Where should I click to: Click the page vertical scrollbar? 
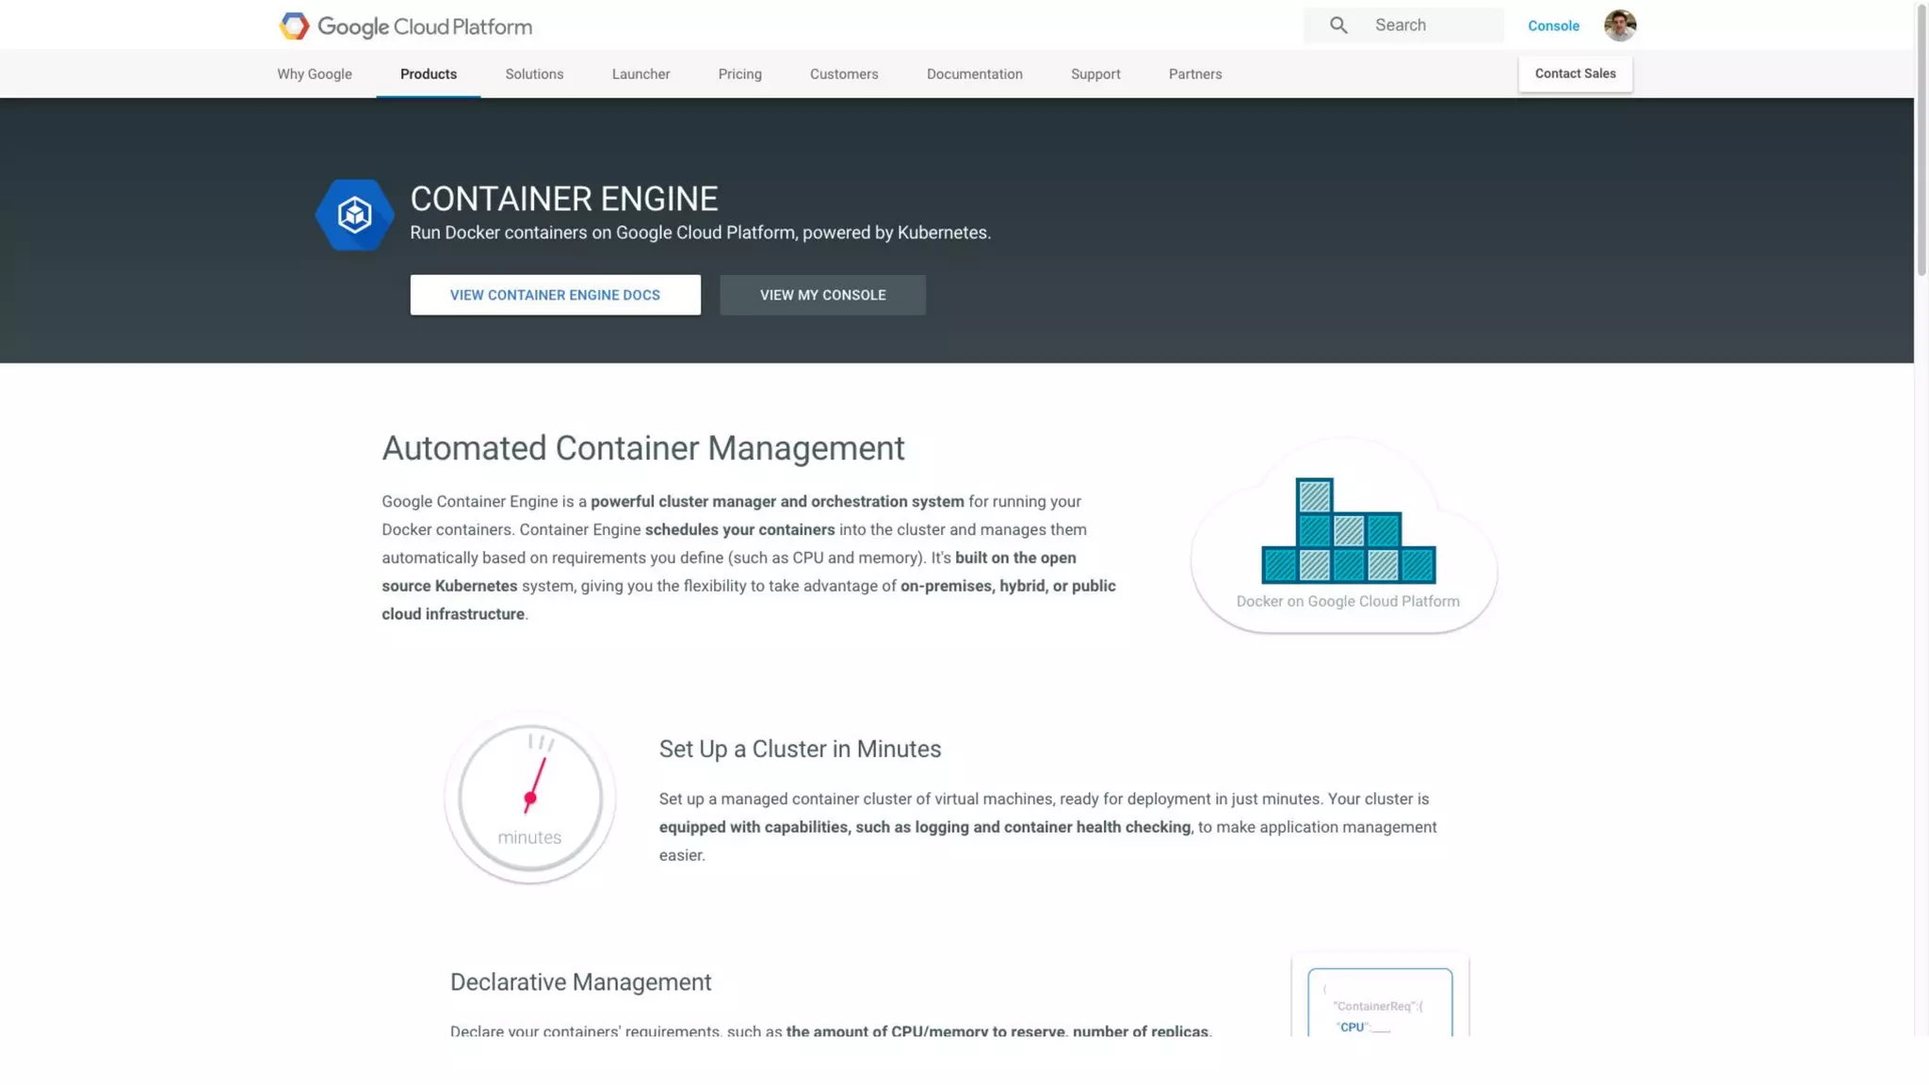pos(1921,141)
